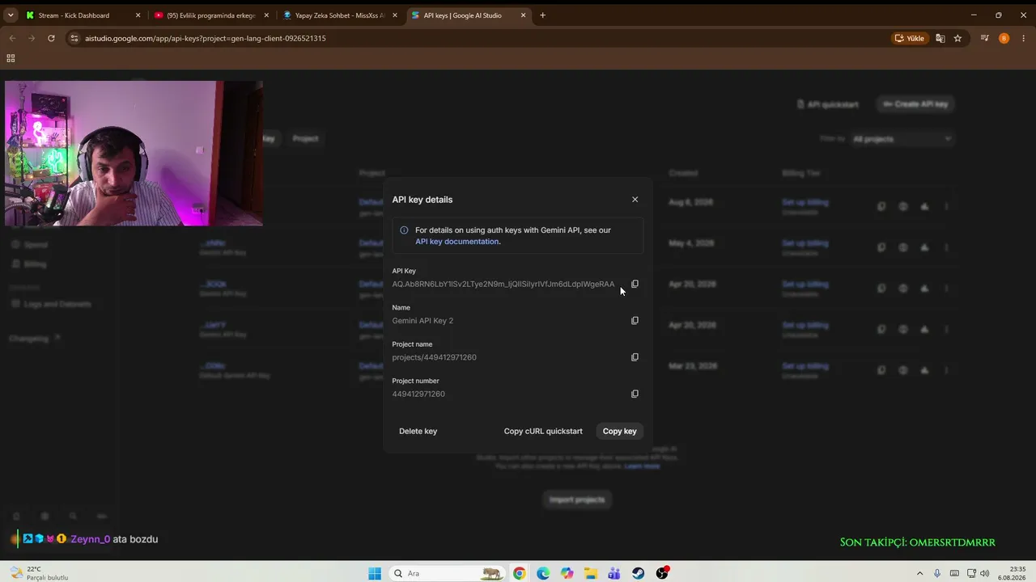The height and width of the screenshot is (582, 1036).
Task: Show hidden system tray icons
Action: (x=919, y=573)
